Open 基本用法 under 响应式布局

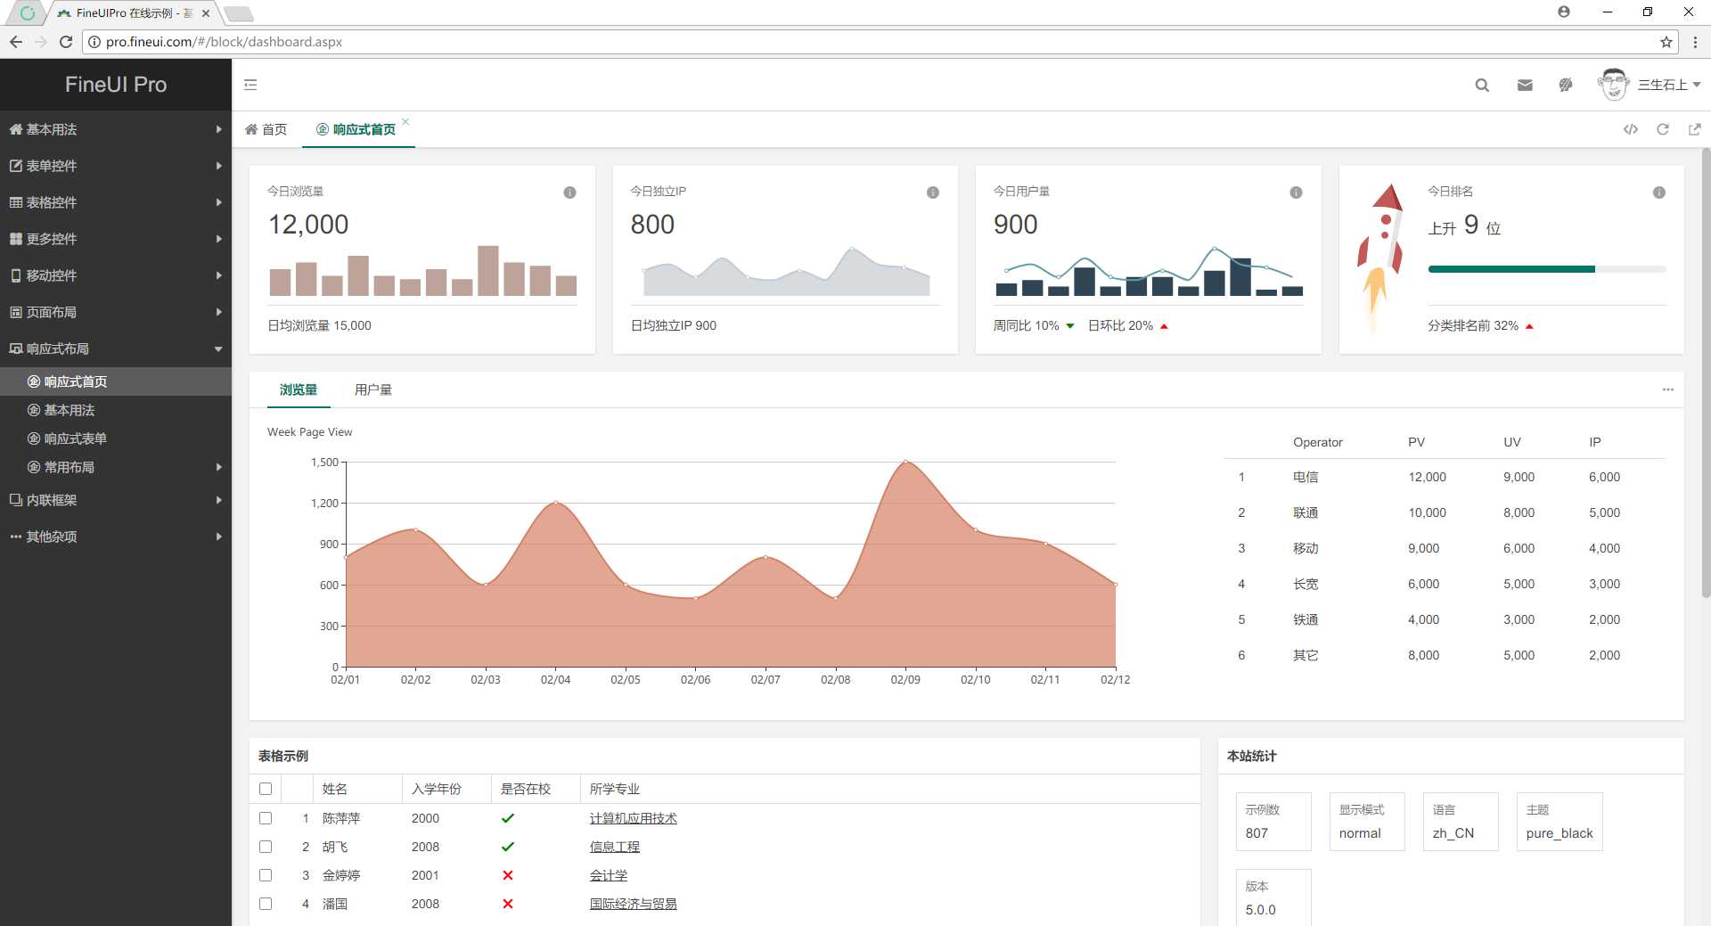[x=116, y=410]
